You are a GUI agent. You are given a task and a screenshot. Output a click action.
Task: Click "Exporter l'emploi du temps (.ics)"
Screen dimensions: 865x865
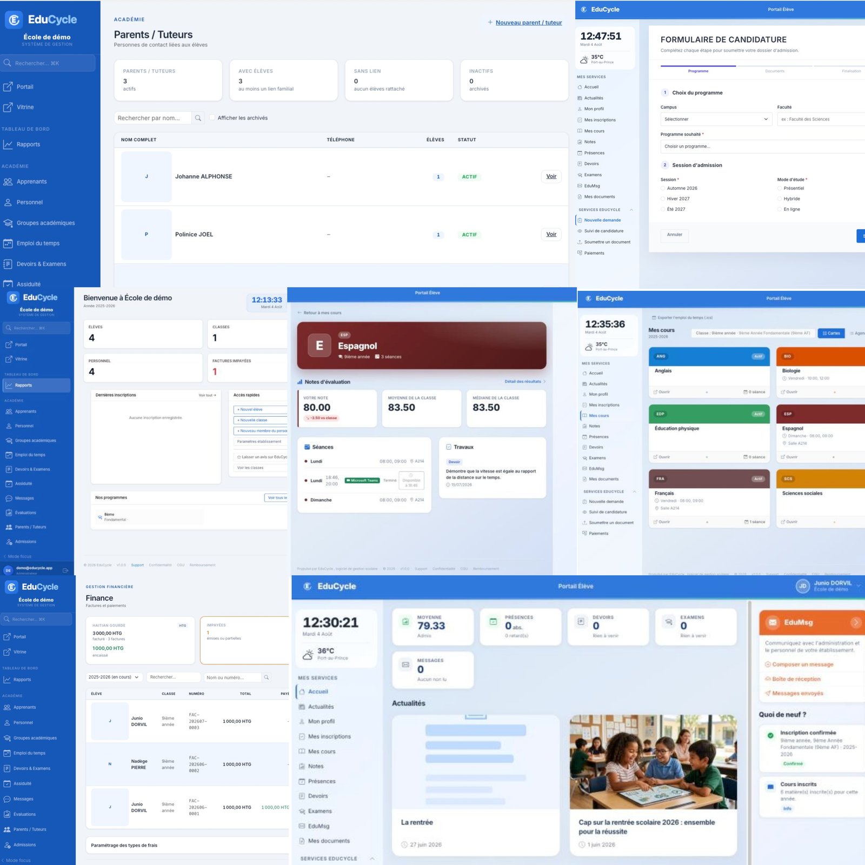pos(682,317)
